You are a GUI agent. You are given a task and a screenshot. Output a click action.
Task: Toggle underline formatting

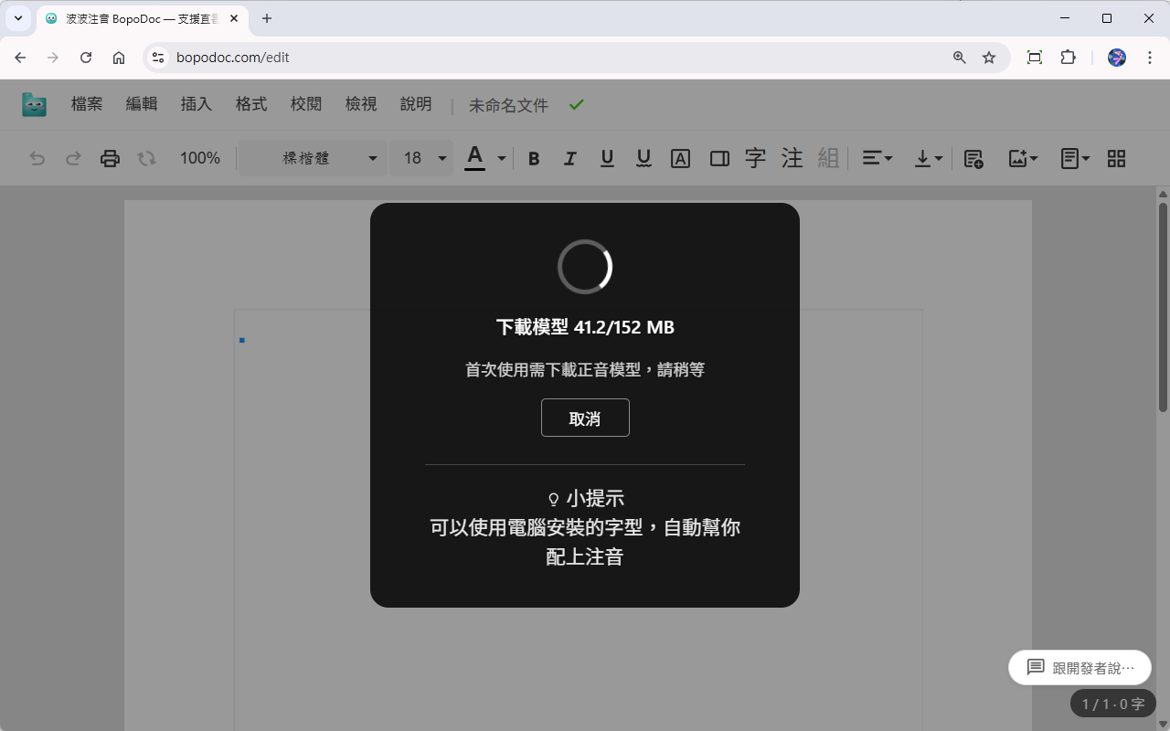(x=607, y=158)
